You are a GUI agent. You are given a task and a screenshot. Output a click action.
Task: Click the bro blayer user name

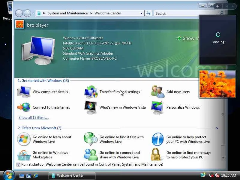pos(38,25)
